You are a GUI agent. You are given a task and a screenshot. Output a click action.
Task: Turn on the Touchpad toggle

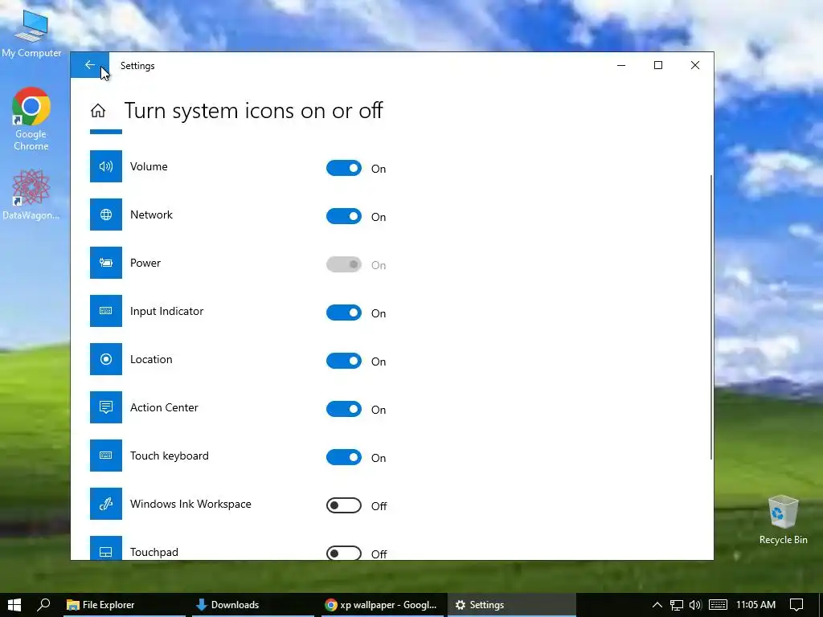[344, 553]
